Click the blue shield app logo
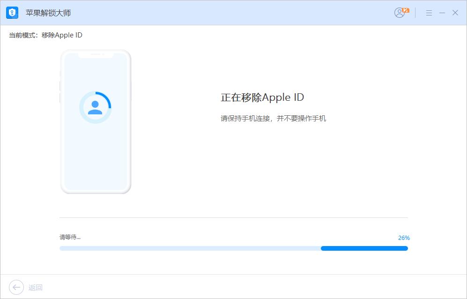Screen dimensions: 467x299 pyautogui.click(x=12, y=13)
